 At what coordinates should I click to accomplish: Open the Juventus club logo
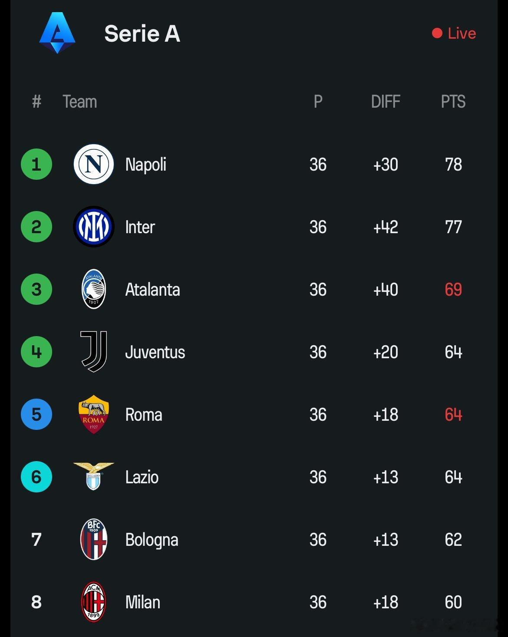click(94, 352)
